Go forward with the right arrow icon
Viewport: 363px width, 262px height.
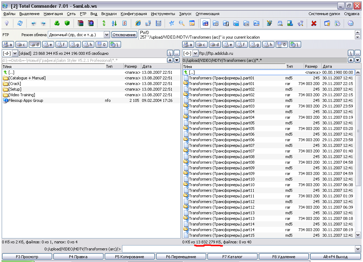point(43,23)
